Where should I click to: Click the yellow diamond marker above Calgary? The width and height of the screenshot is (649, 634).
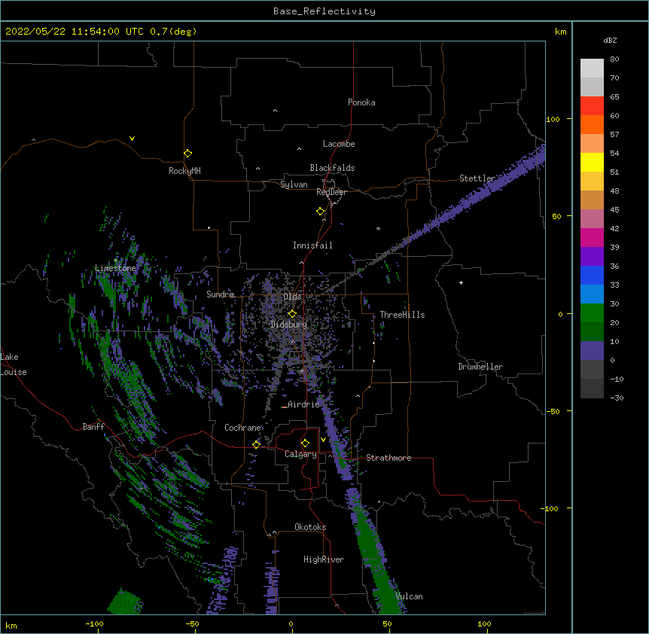click(x=305, y=443)
